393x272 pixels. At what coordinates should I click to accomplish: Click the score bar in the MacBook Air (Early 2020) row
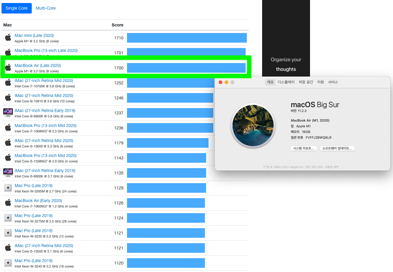click(x=166, y=203)
